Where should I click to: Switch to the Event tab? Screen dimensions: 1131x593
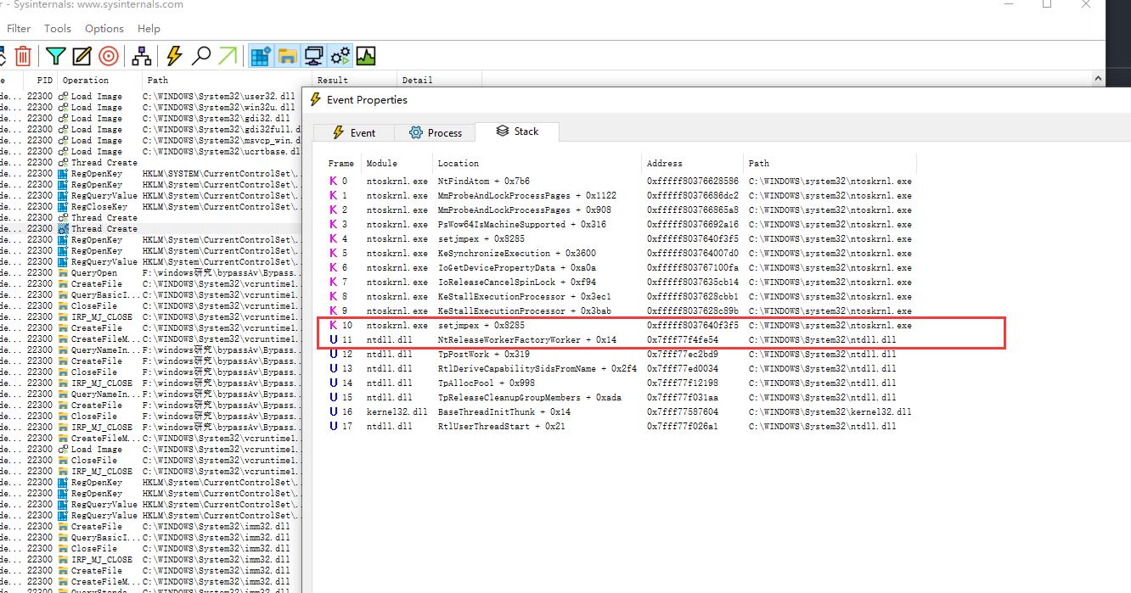352,132
